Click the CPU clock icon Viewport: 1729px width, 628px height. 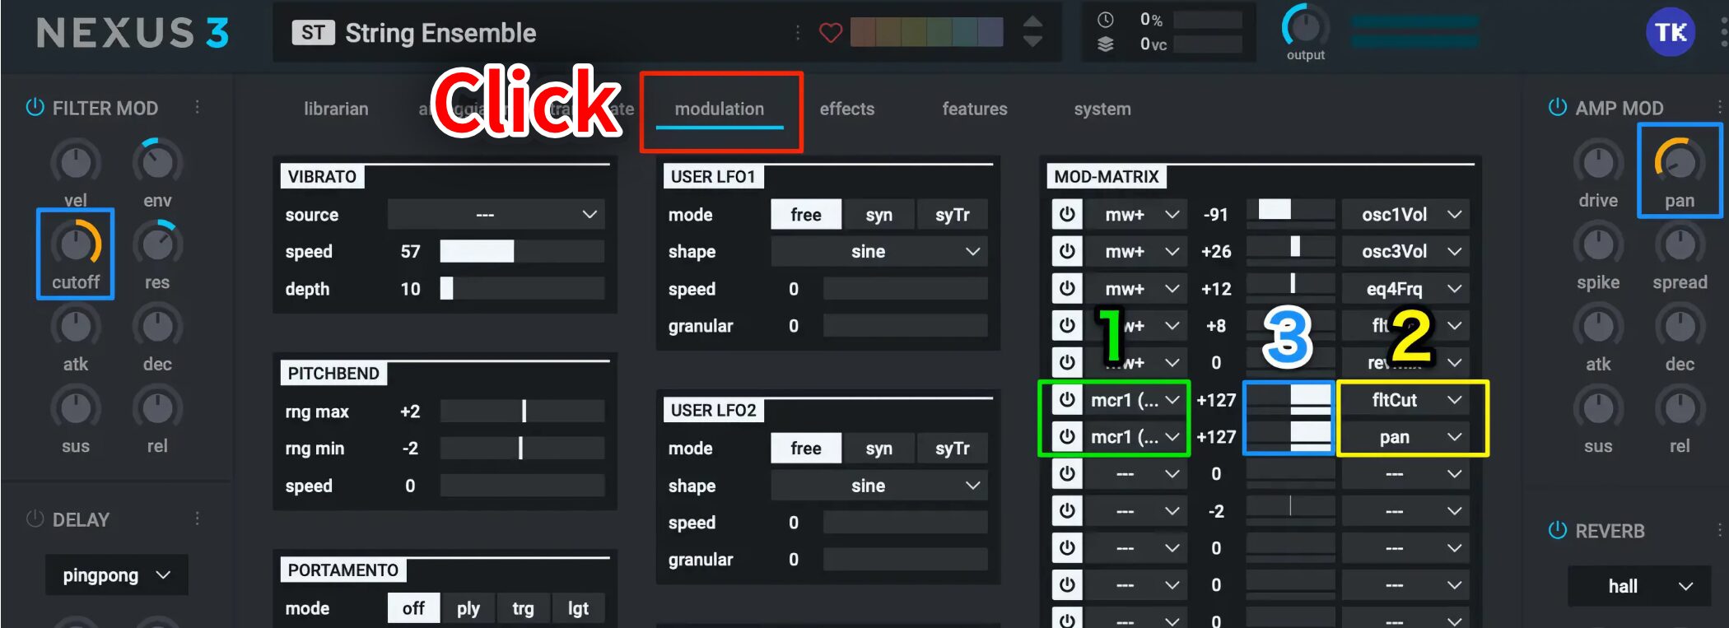pos(1105,20)
